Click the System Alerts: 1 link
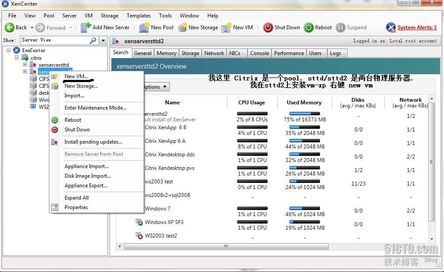444x272 pixels. point(417,28)
